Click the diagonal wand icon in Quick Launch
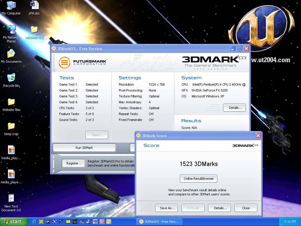The image size is (301, 226). pos(61,222)
